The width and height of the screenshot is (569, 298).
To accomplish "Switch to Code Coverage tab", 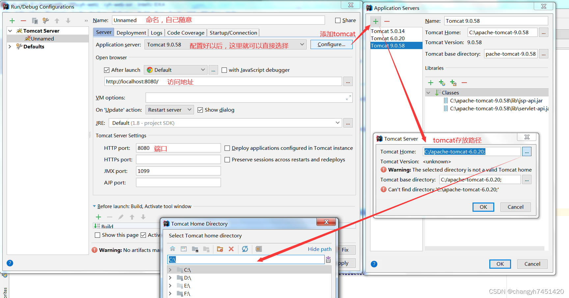I will (x=186, y=33).
